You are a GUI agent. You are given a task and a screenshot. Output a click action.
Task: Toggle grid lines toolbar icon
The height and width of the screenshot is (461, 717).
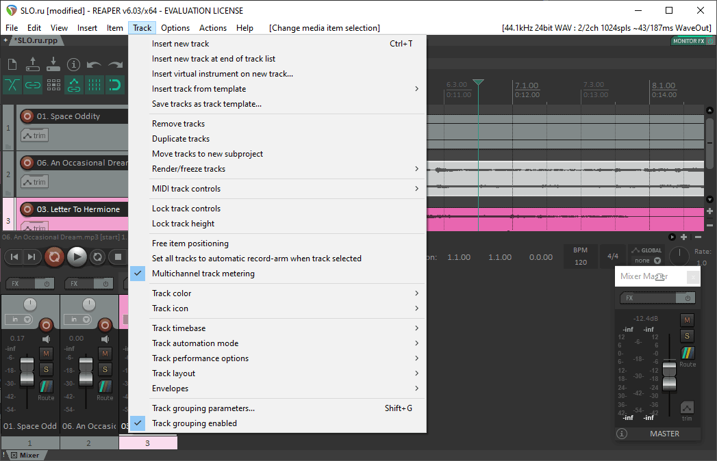click(95, 85)
